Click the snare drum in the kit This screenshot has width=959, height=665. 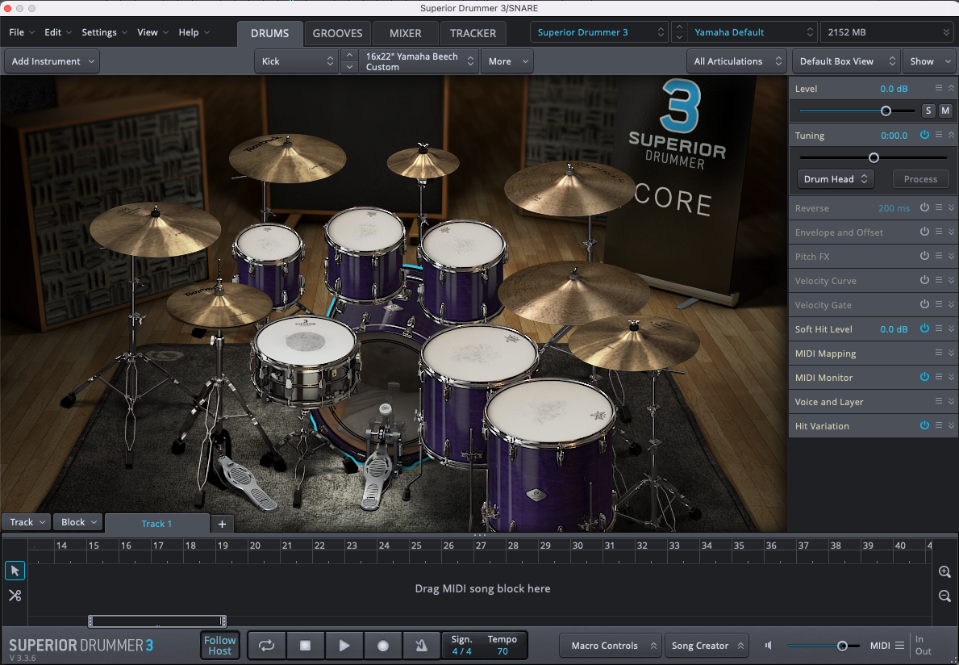[305, 361]
